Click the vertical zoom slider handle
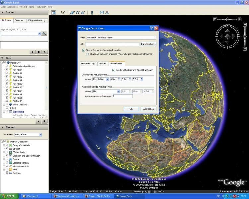Image resolution: width=249 pixels, height=199 pixels. coord(245,37)
